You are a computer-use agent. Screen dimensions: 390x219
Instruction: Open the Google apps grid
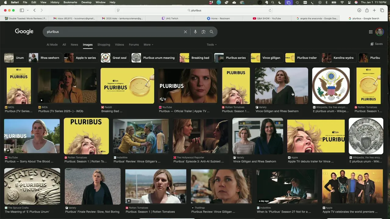(370, 32)
